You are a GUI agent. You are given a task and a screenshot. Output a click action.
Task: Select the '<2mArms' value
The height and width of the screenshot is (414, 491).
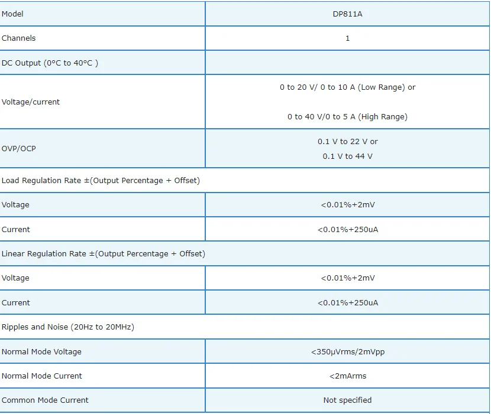tap(348, 376)
